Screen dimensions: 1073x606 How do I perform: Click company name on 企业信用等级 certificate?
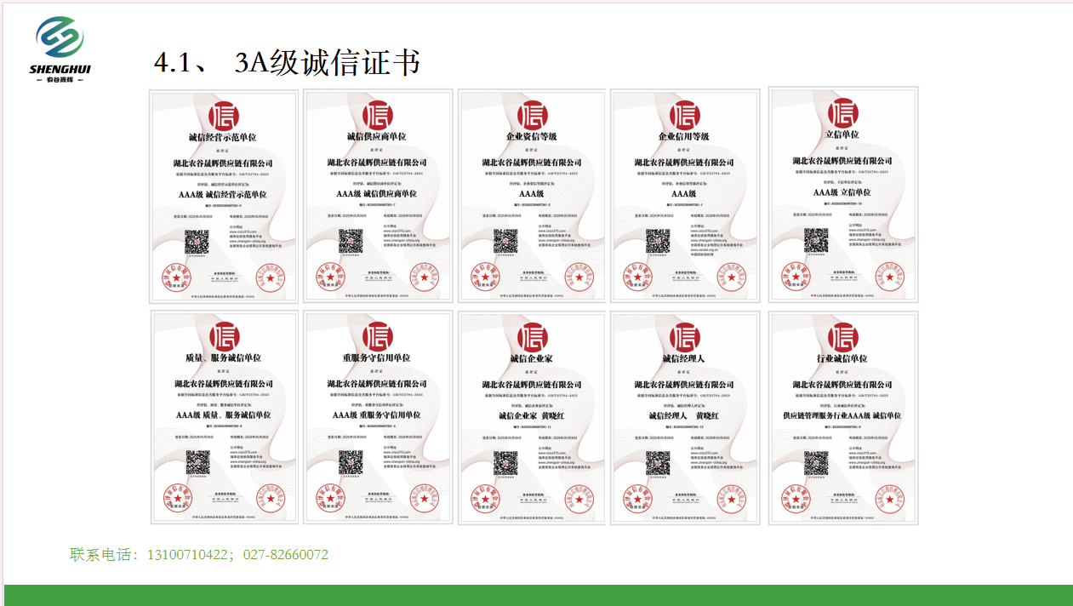[684, 163]
